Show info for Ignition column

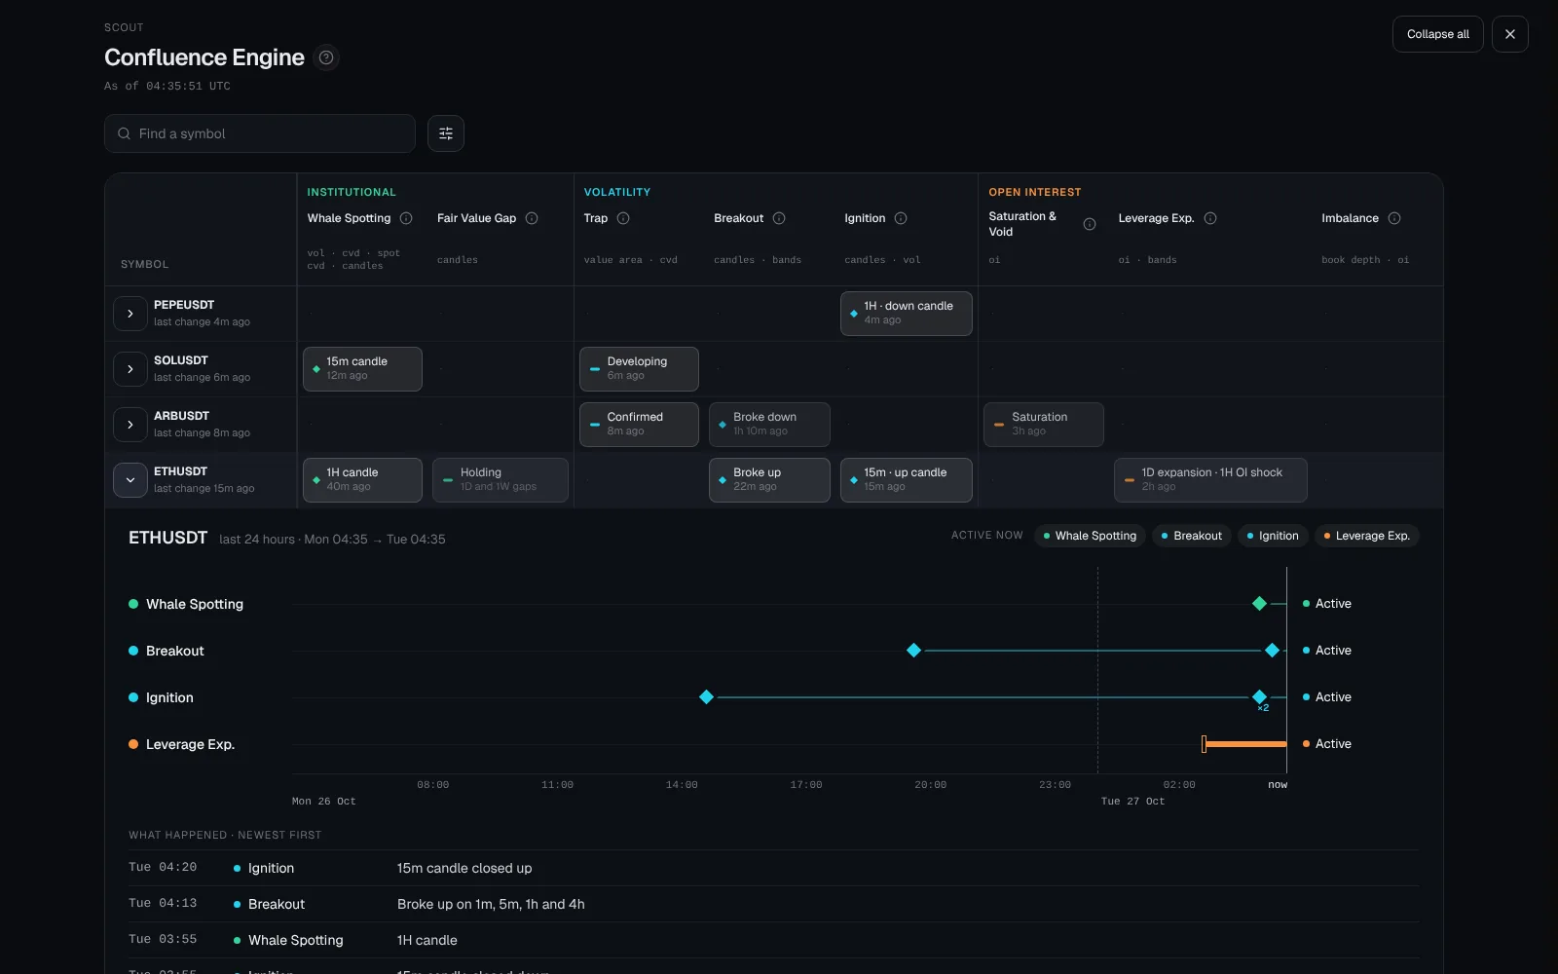pos(901,218)
